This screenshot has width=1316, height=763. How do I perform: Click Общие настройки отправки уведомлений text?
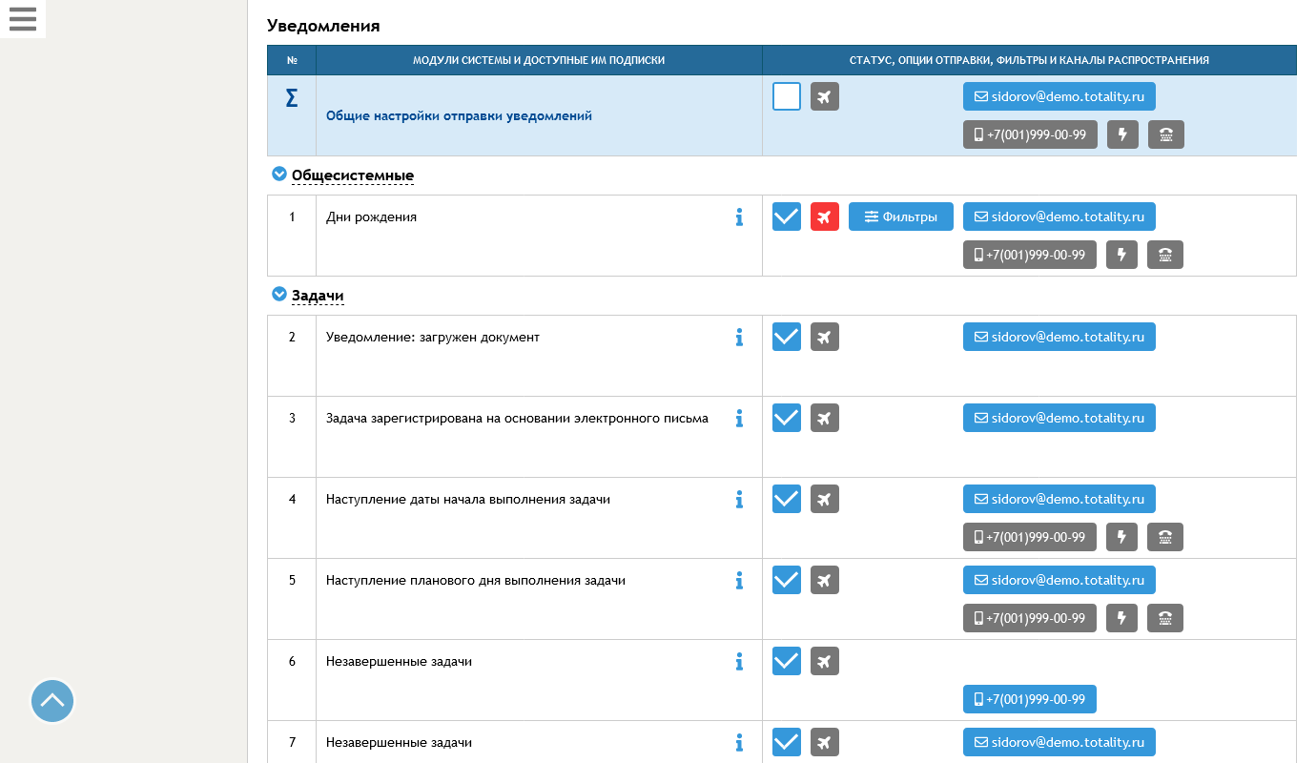tap(459, 115)
